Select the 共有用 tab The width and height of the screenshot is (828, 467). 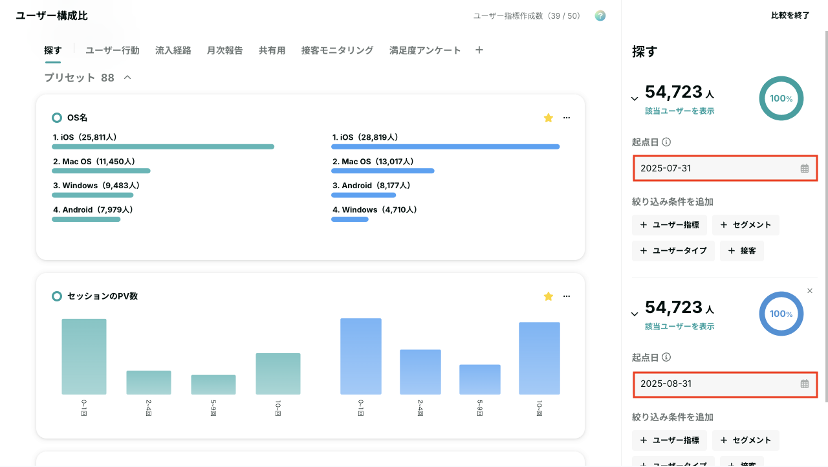[x=272, y=50]
